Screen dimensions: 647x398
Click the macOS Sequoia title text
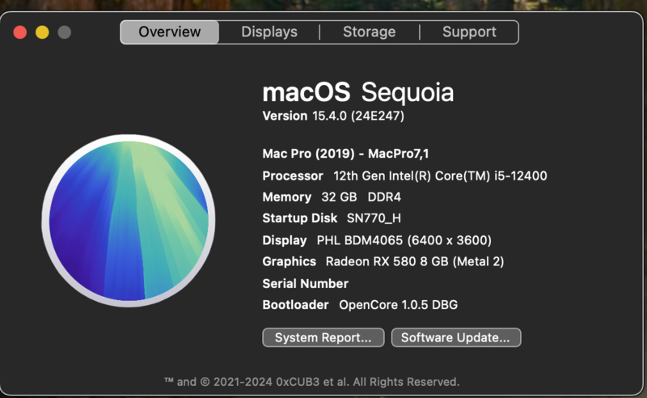tap(358, 91)
